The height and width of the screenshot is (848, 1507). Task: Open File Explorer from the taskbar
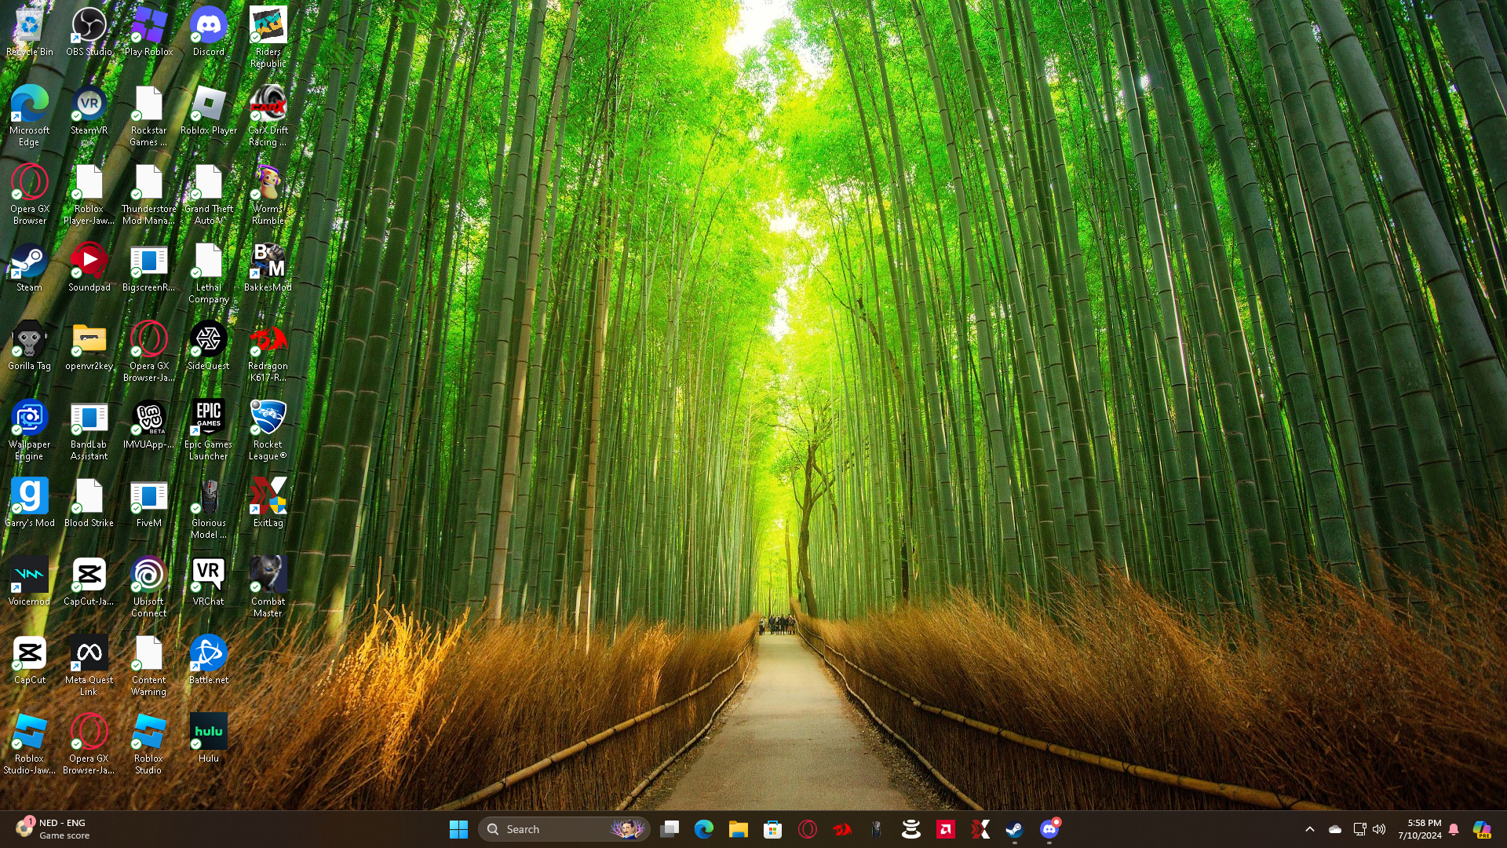[738, 829]
